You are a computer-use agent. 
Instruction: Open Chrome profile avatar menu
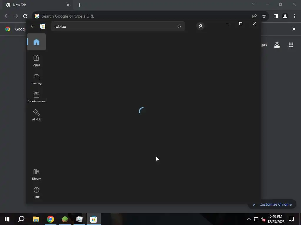coord(285,16)
